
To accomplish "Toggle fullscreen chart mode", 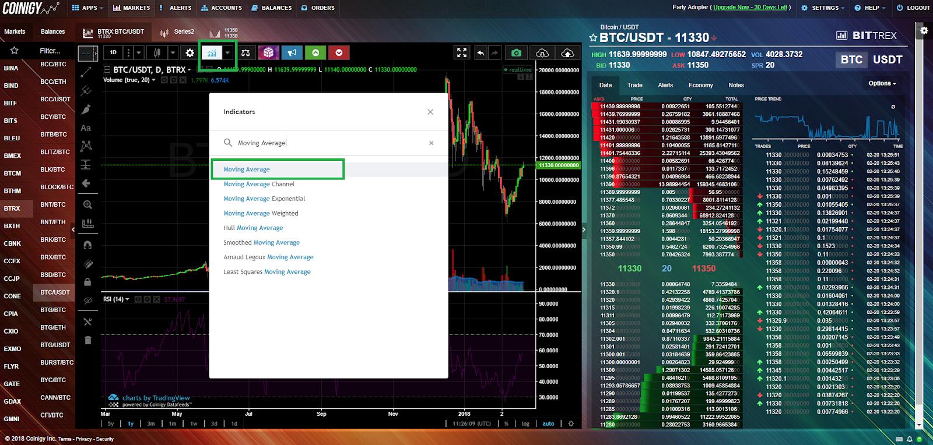I will 462,52.
